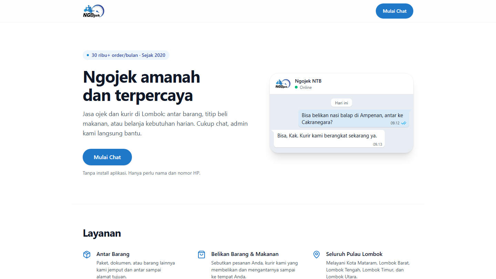This screenshot has width=496, height=279.
Task: Click the 'Online' status text
Action: tap(306, 87)
